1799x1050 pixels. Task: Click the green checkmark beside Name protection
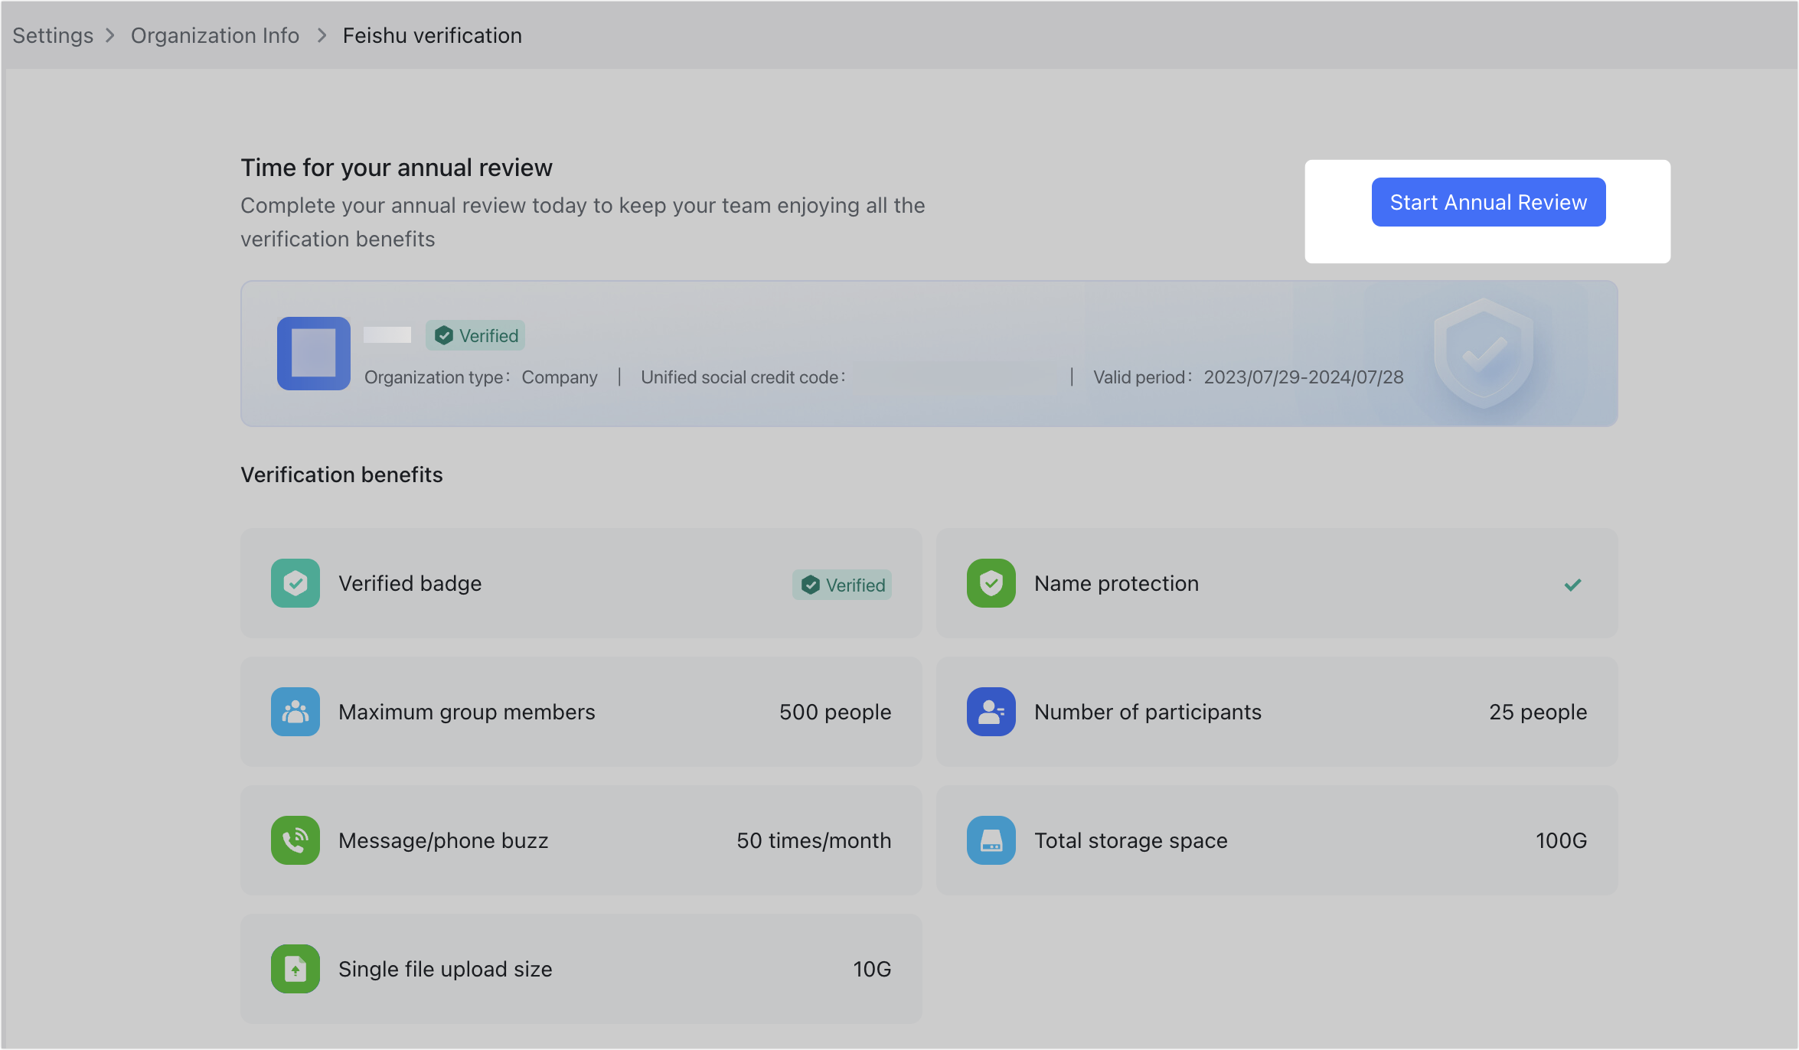point(1573,584)
